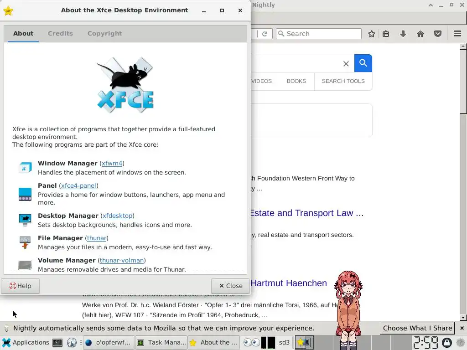Select the VIDEOS search tab

[261, 81]
